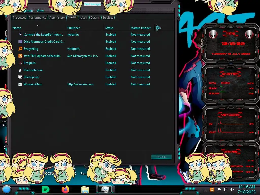Click the 'http://winaero.com' publisher cell

(80, 84)
